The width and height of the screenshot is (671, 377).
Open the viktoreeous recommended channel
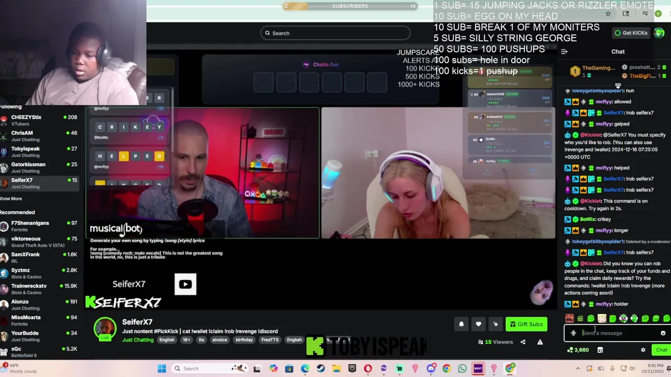39,242
